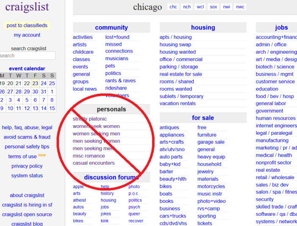Viewport: 297px width, 226px height.
Task: Open the housing section heading
Action: [x=203, y=27]
